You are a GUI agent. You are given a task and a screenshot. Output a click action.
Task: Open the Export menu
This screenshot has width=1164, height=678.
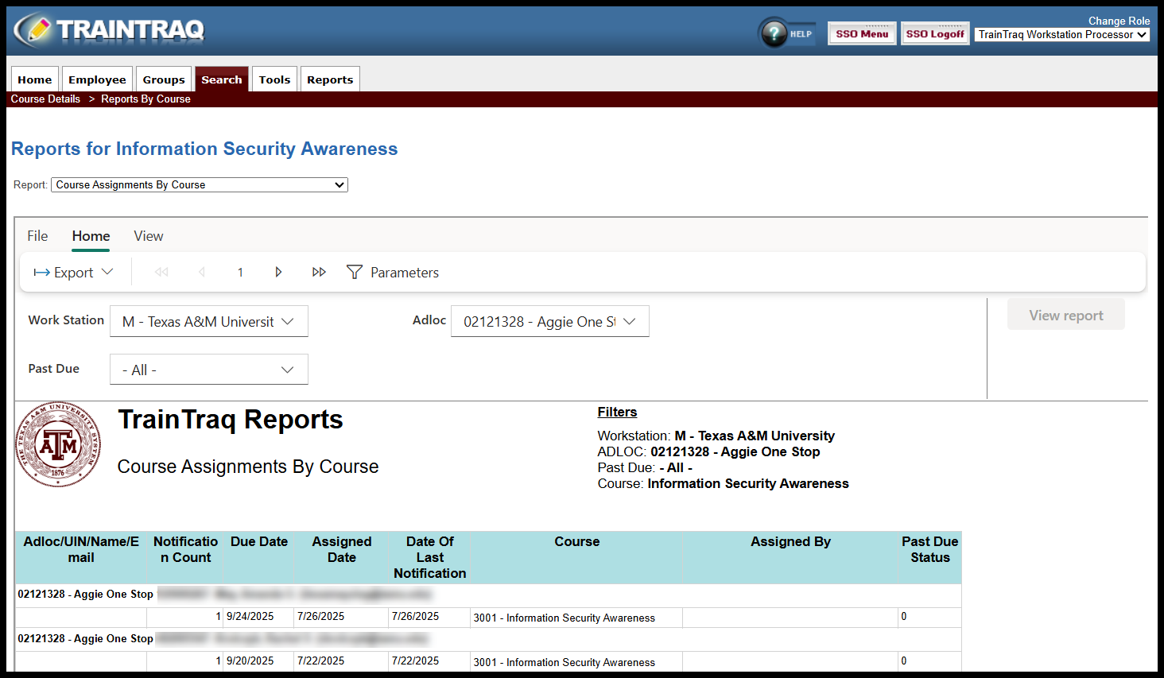(x=73, y=273)
